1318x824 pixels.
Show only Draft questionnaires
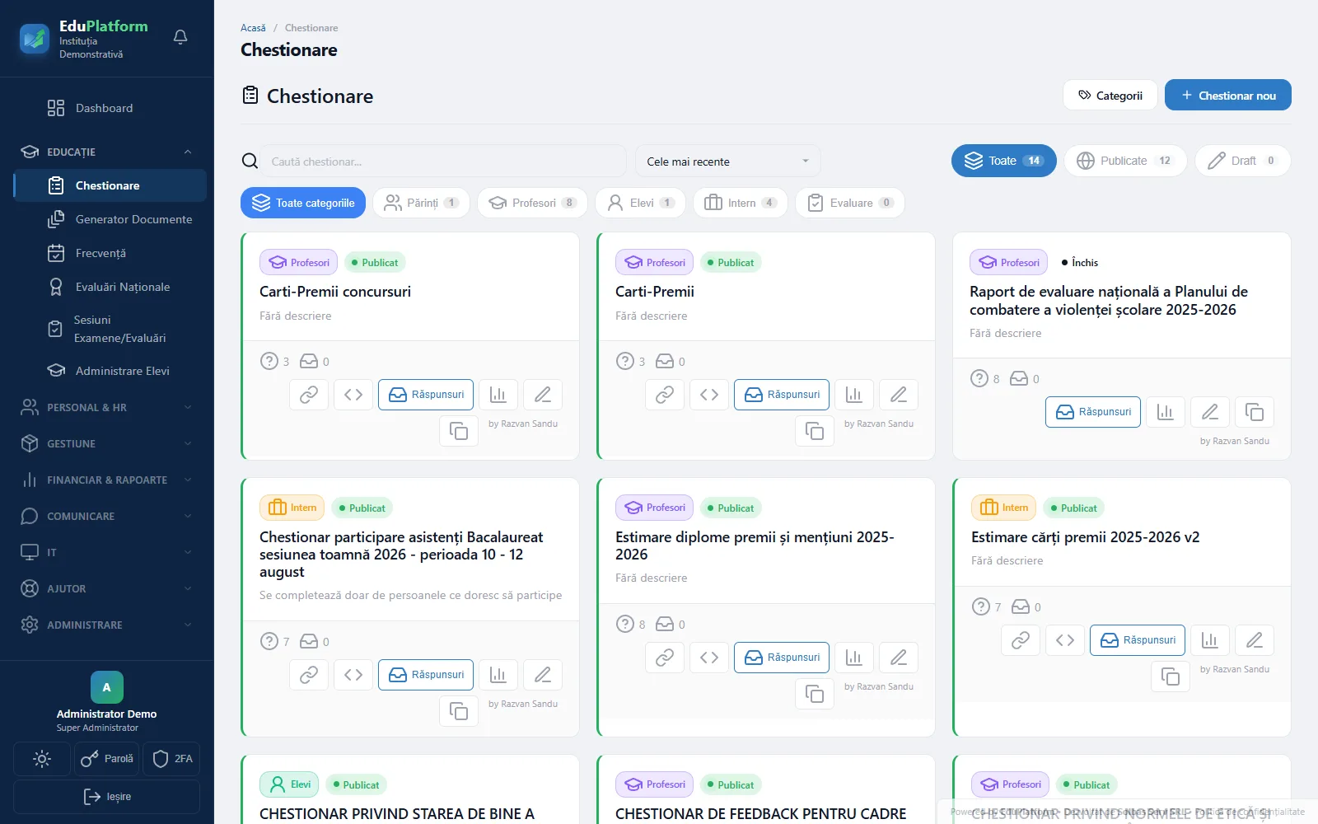click(x=1243, y=161)
